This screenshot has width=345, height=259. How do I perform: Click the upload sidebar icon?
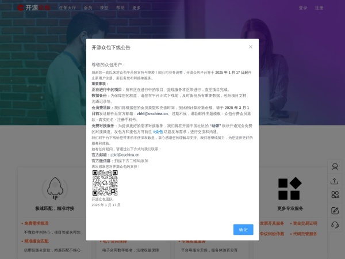click(x=335, y=181)
